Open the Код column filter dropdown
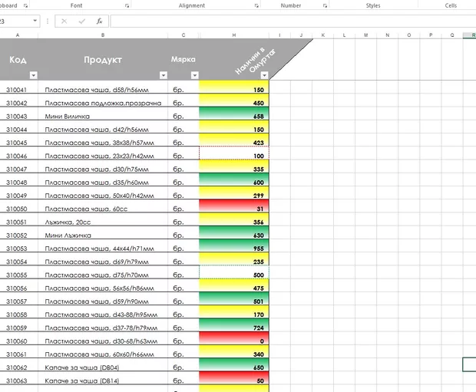The height and width of the screenshot is (392, 476). (x=33, y=75)
